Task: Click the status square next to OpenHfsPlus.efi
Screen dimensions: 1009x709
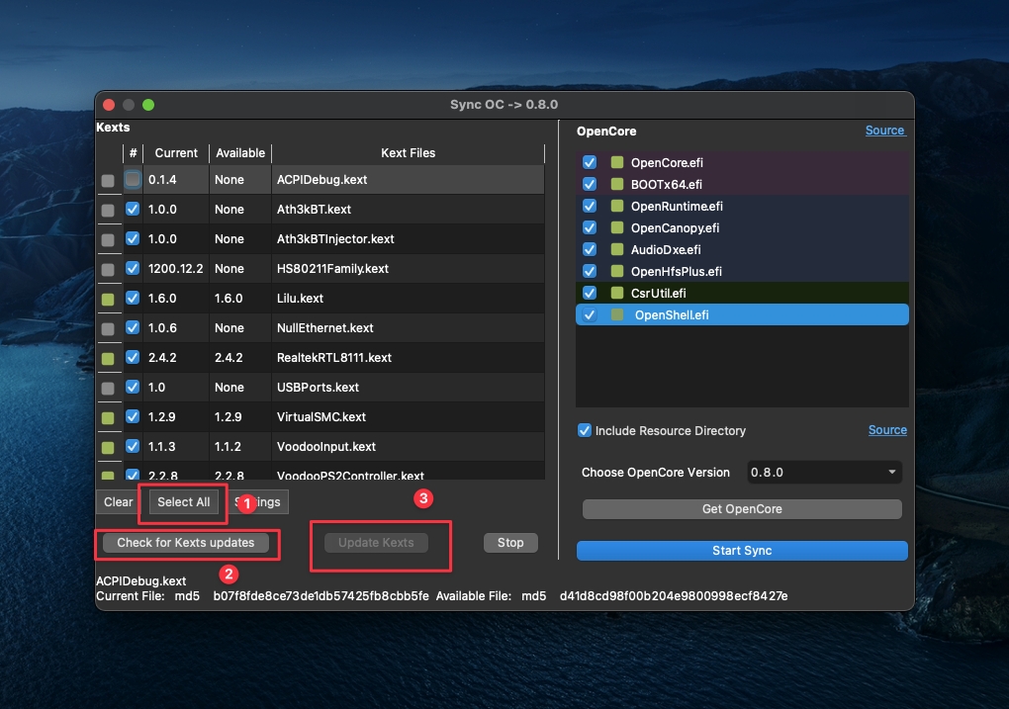Action: click(616, 272)
